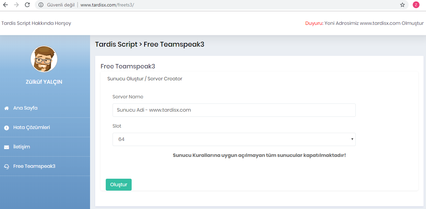Click the headset icon beside Free Teamspeak3
Screen dimensions: 426x209
coord(6,166)
